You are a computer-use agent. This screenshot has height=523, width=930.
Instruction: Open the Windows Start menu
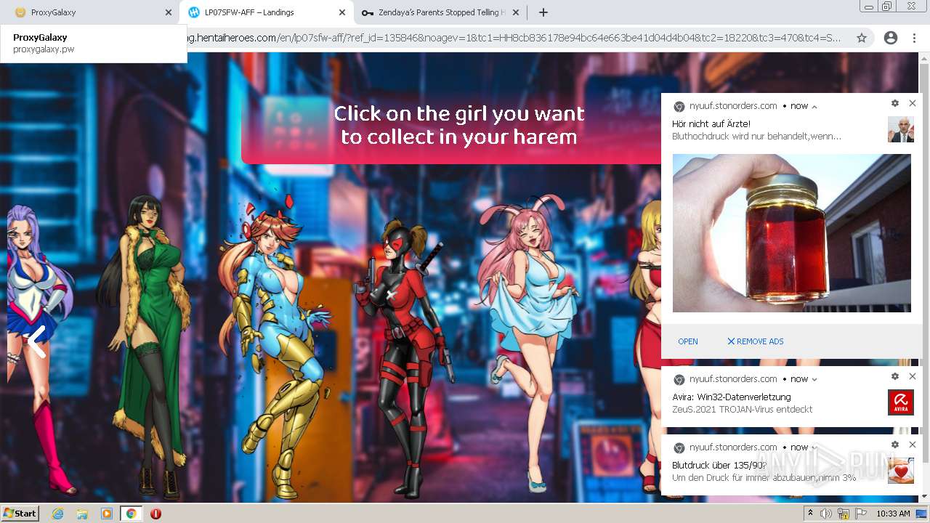[x=20, y=514]
